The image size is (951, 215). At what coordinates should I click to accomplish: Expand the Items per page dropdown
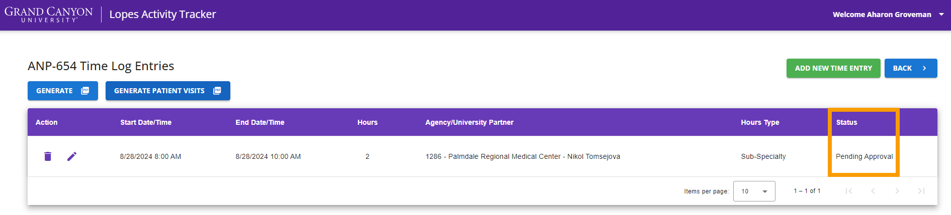(754, 191)
